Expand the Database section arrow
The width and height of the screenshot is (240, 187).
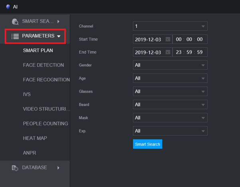[58, 168]
